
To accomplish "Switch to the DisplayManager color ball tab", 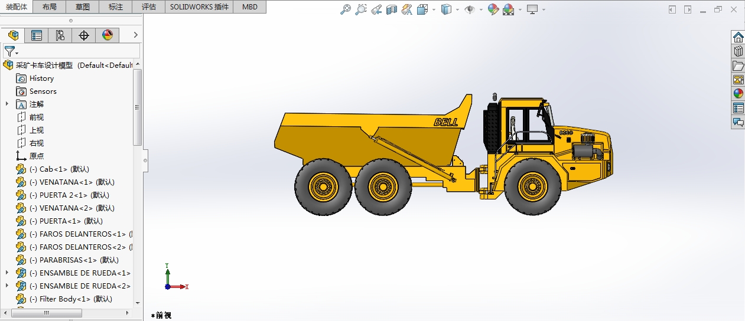I will pos(108,35).
